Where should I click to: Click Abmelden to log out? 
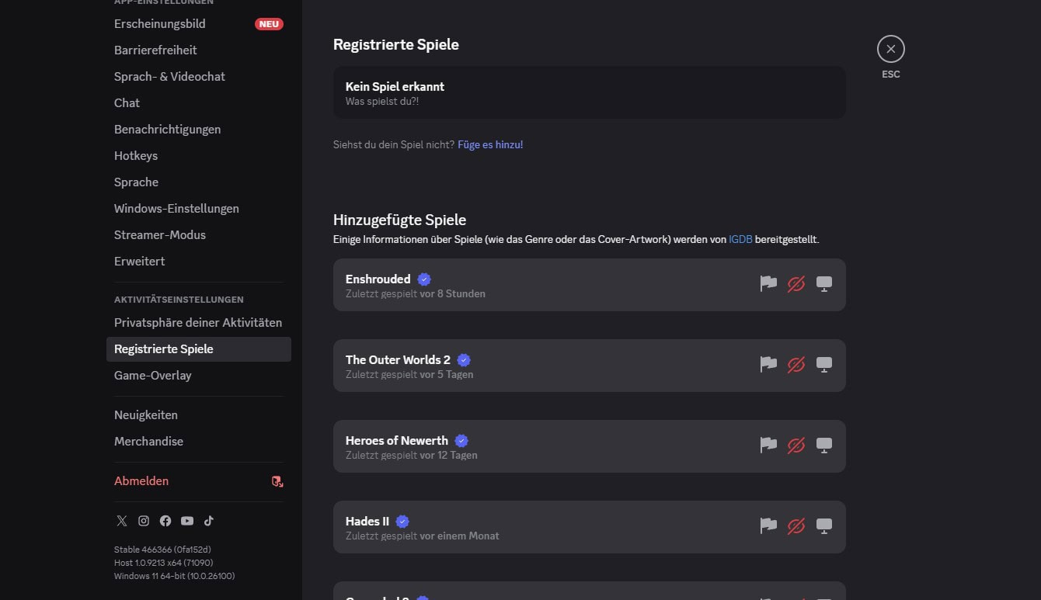pos(141,481)
